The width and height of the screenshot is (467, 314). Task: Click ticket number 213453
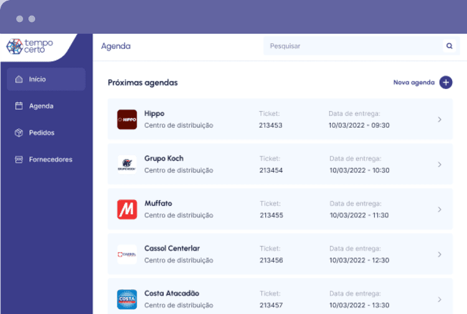pyautogui.click(x=270, y=125)
